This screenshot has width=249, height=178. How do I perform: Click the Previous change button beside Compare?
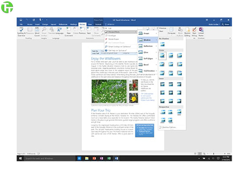161,28
